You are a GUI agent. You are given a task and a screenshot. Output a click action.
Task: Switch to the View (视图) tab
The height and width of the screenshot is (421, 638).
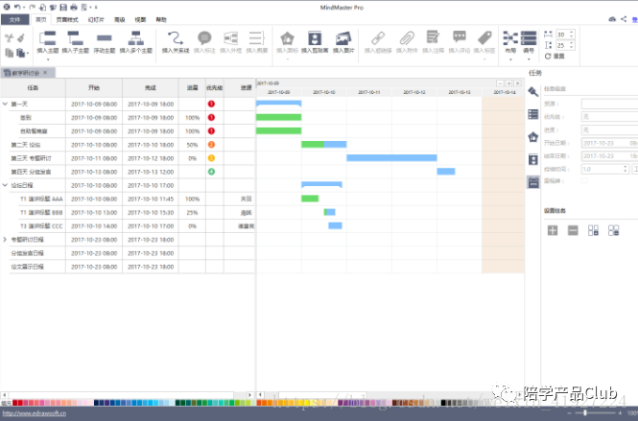pyautogui.click(x=140, y=19)
